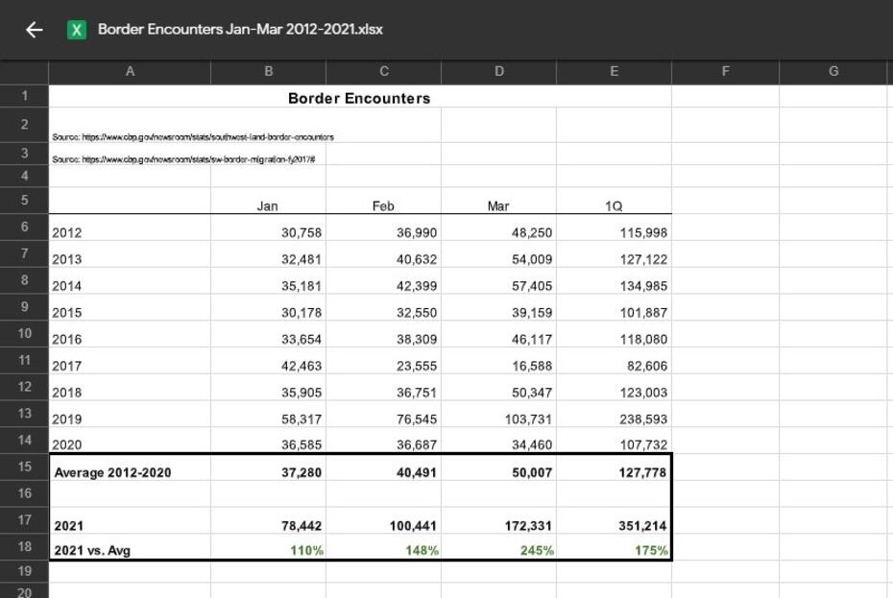Open the sw-border-migration source link
This screenshot has width=893, height=598.
[x=183, y=159]
